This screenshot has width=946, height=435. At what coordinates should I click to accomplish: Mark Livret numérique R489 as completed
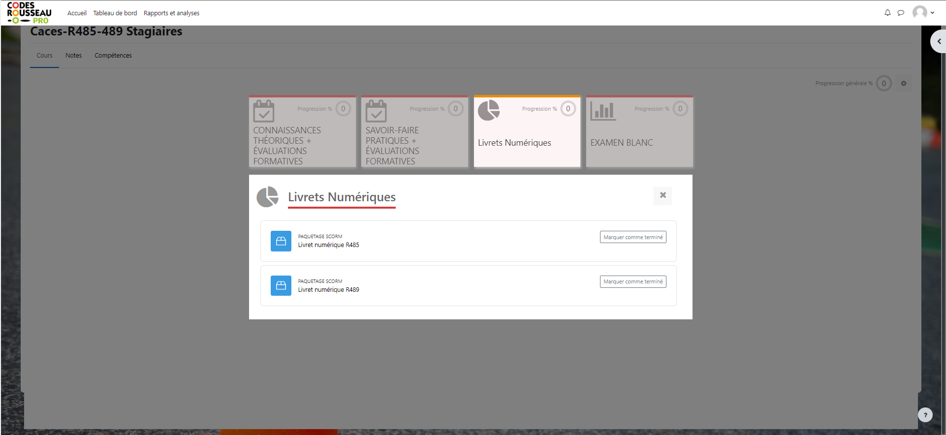633,282
